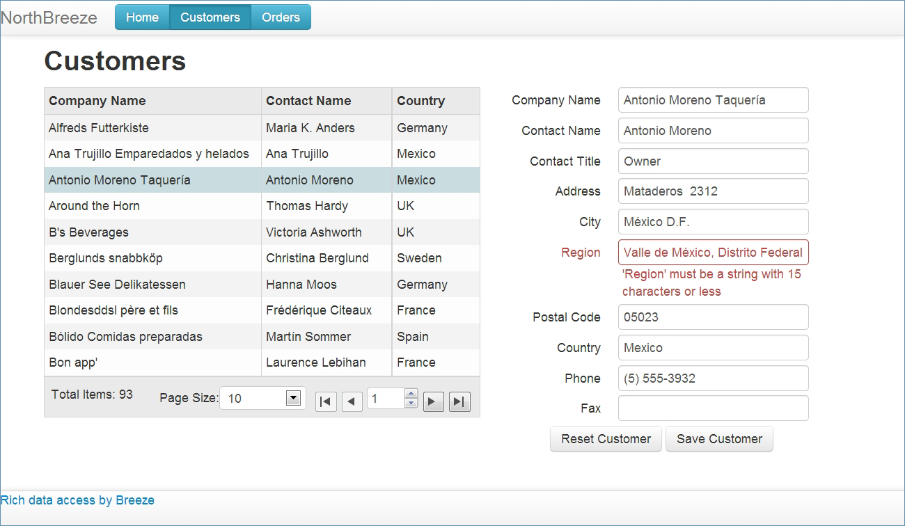
Task: Click the Region validation error message
Action: click(711, 282)
